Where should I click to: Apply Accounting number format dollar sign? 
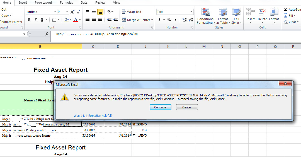click(159, 20)
